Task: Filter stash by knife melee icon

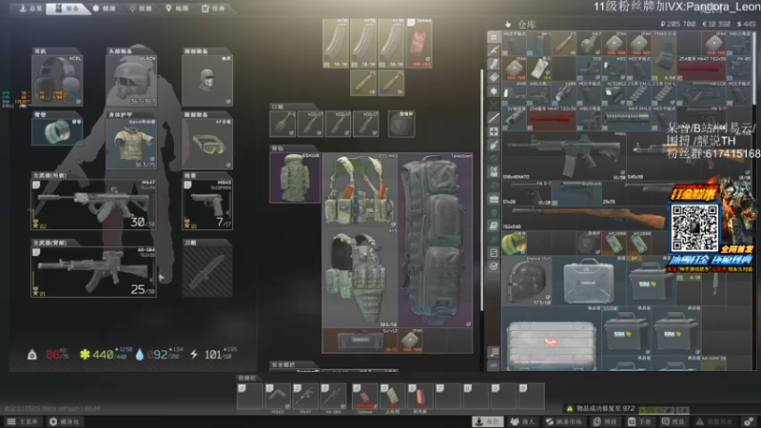Action: coord(494,118)
